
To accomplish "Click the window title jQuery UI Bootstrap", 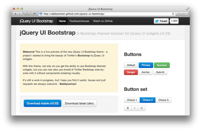I will pos(100,9).
